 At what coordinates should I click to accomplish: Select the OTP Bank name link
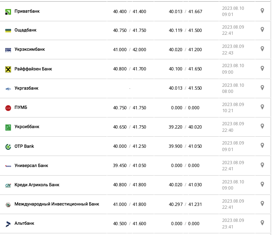click(24, 147)
